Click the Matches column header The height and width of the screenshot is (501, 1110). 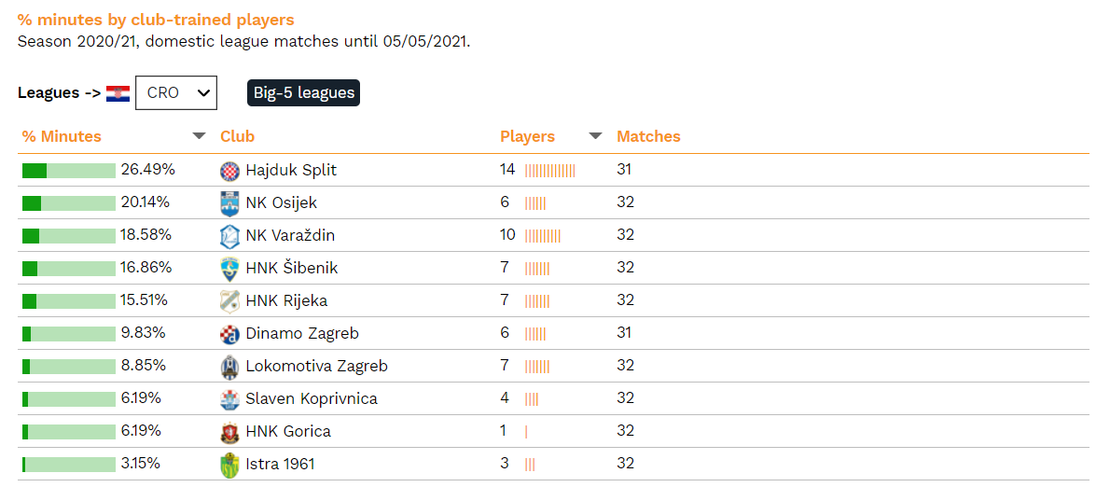click(648, 136)
